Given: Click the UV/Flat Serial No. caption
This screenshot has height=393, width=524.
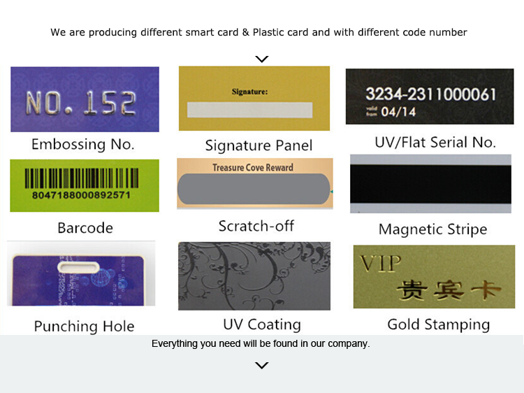Looking at the screenshot, I should [x=435, y=143].
